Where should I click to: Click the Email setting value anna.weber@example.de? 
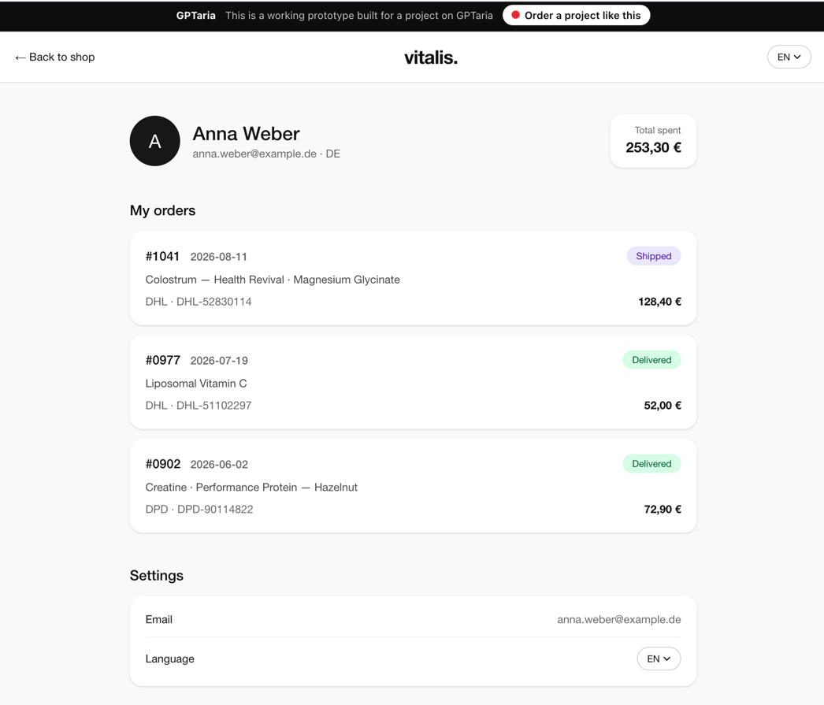[619, 619]
